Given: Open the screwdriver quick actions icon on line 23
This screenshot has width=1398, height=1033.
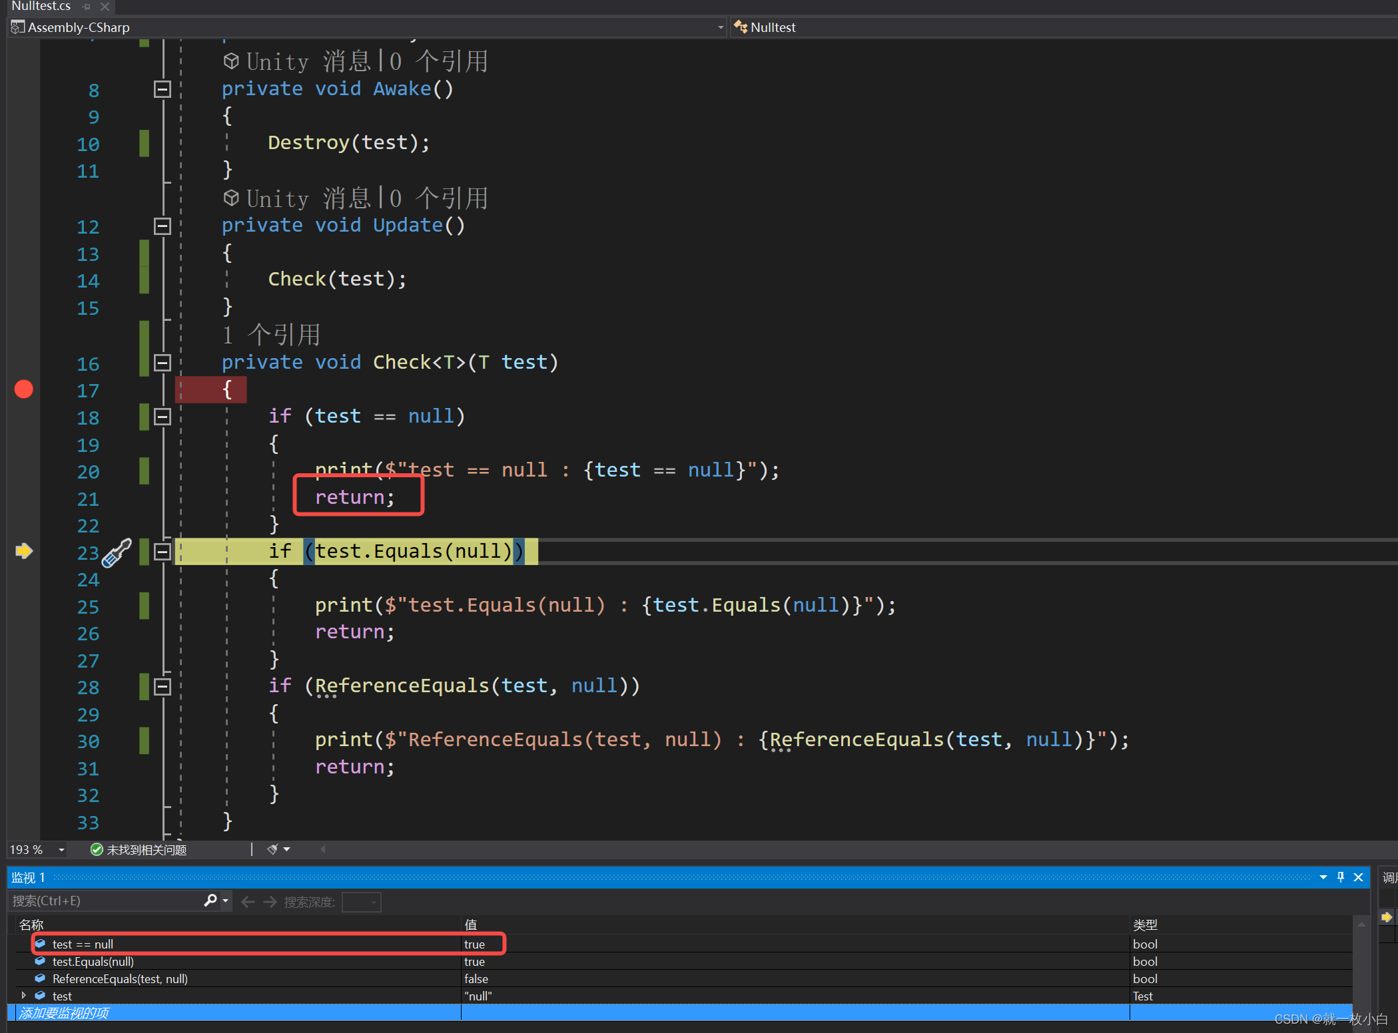Looking at the screenshot, I should [117, 552].
